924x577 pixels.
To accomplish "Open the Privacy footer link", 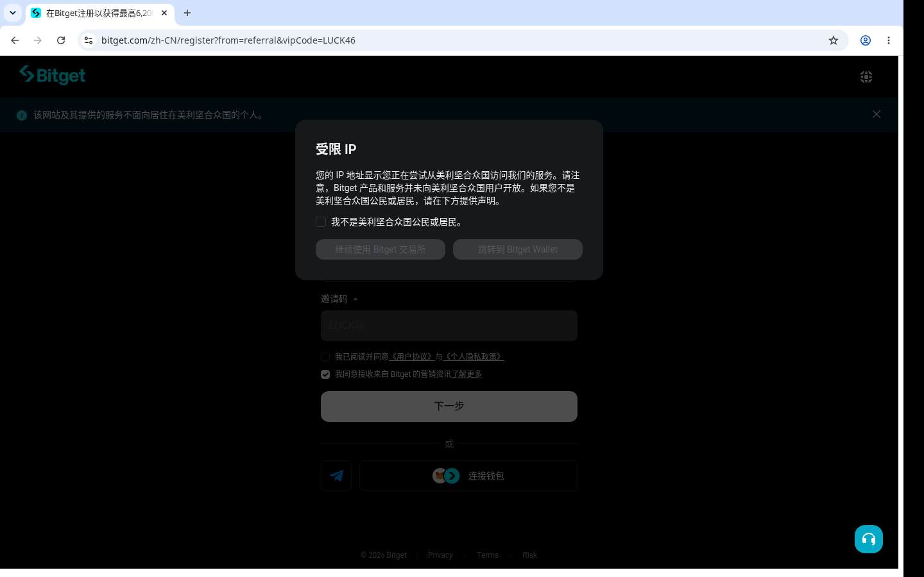I will click(440, 555).
